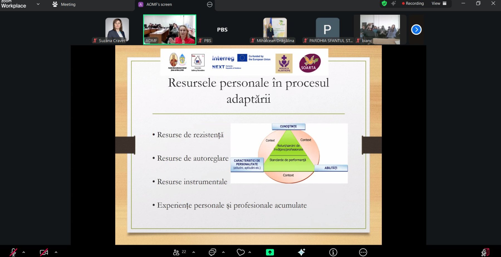Show meeting info with the info icon
The width and height of the screenshot is (501, 257).
pyautogui.click(x=333, y=252)
